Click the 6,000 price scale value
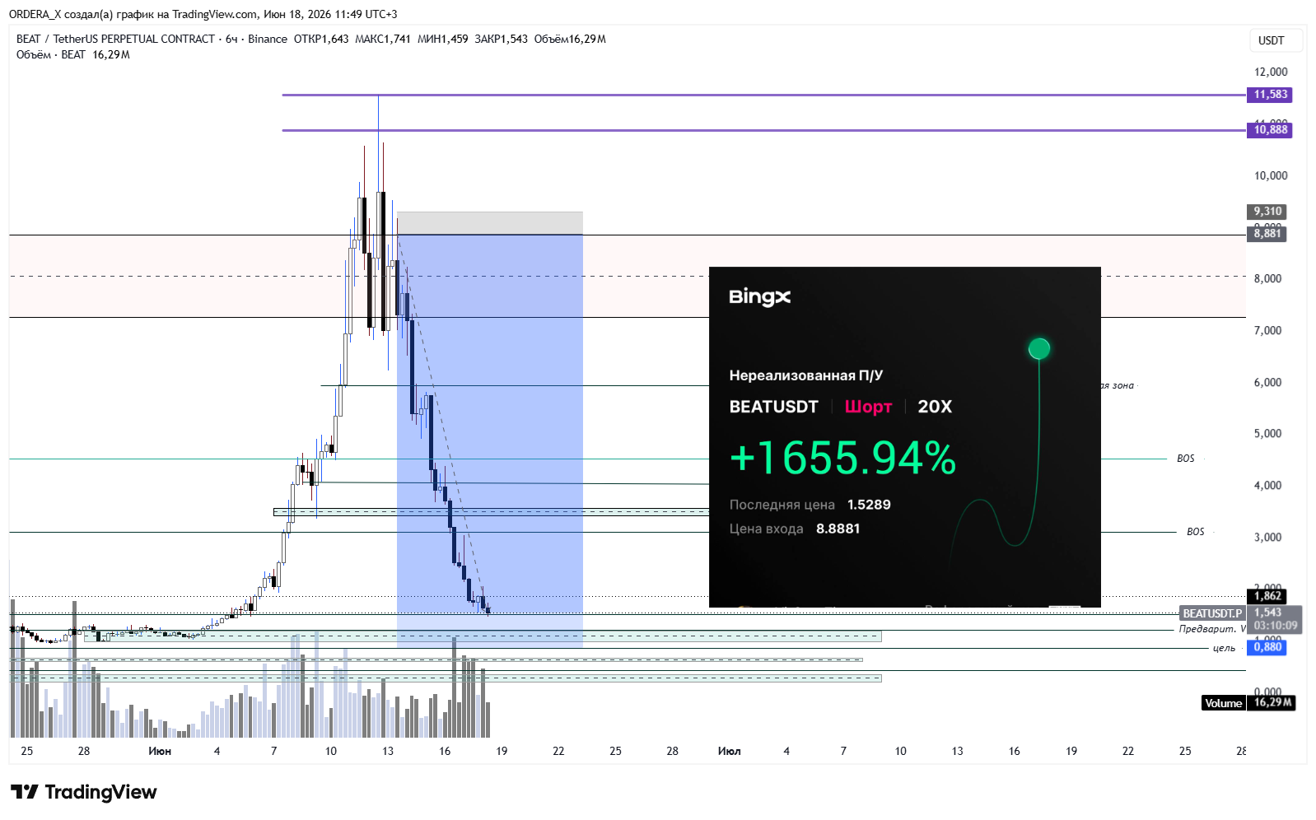This screenshot has width=1316, height=820. (x=1267, y=382)
